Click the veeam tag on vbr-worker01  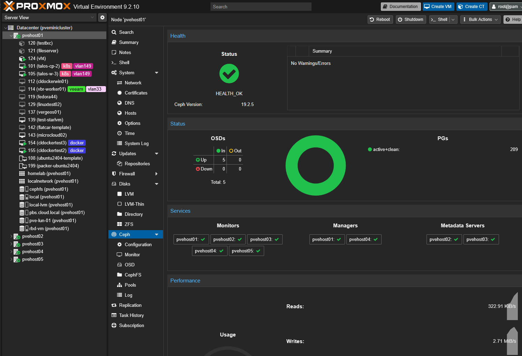tap(76, 89)
